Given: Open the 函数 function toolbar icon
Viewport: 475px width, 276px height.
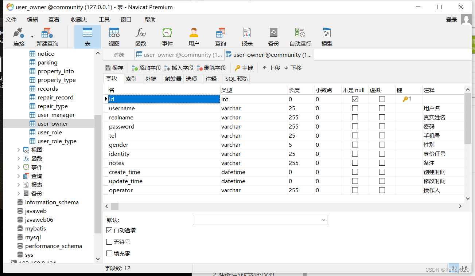Looking at the screenshot, I should click(141, 37).
